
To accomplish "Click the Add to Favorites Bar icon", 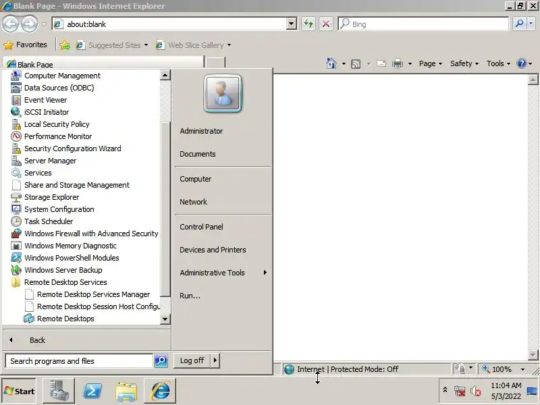I will [65, 45].
